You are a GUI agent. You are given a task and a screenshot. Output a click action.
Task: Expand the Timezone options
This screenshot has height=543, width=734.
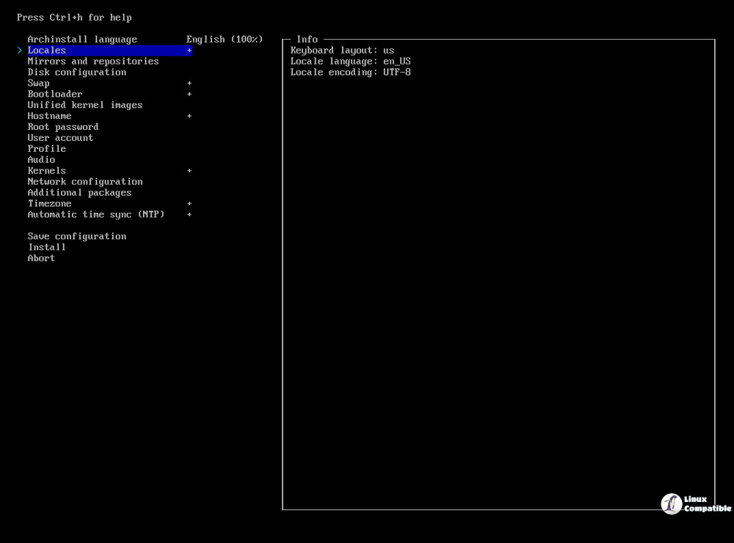click(49, 203)
